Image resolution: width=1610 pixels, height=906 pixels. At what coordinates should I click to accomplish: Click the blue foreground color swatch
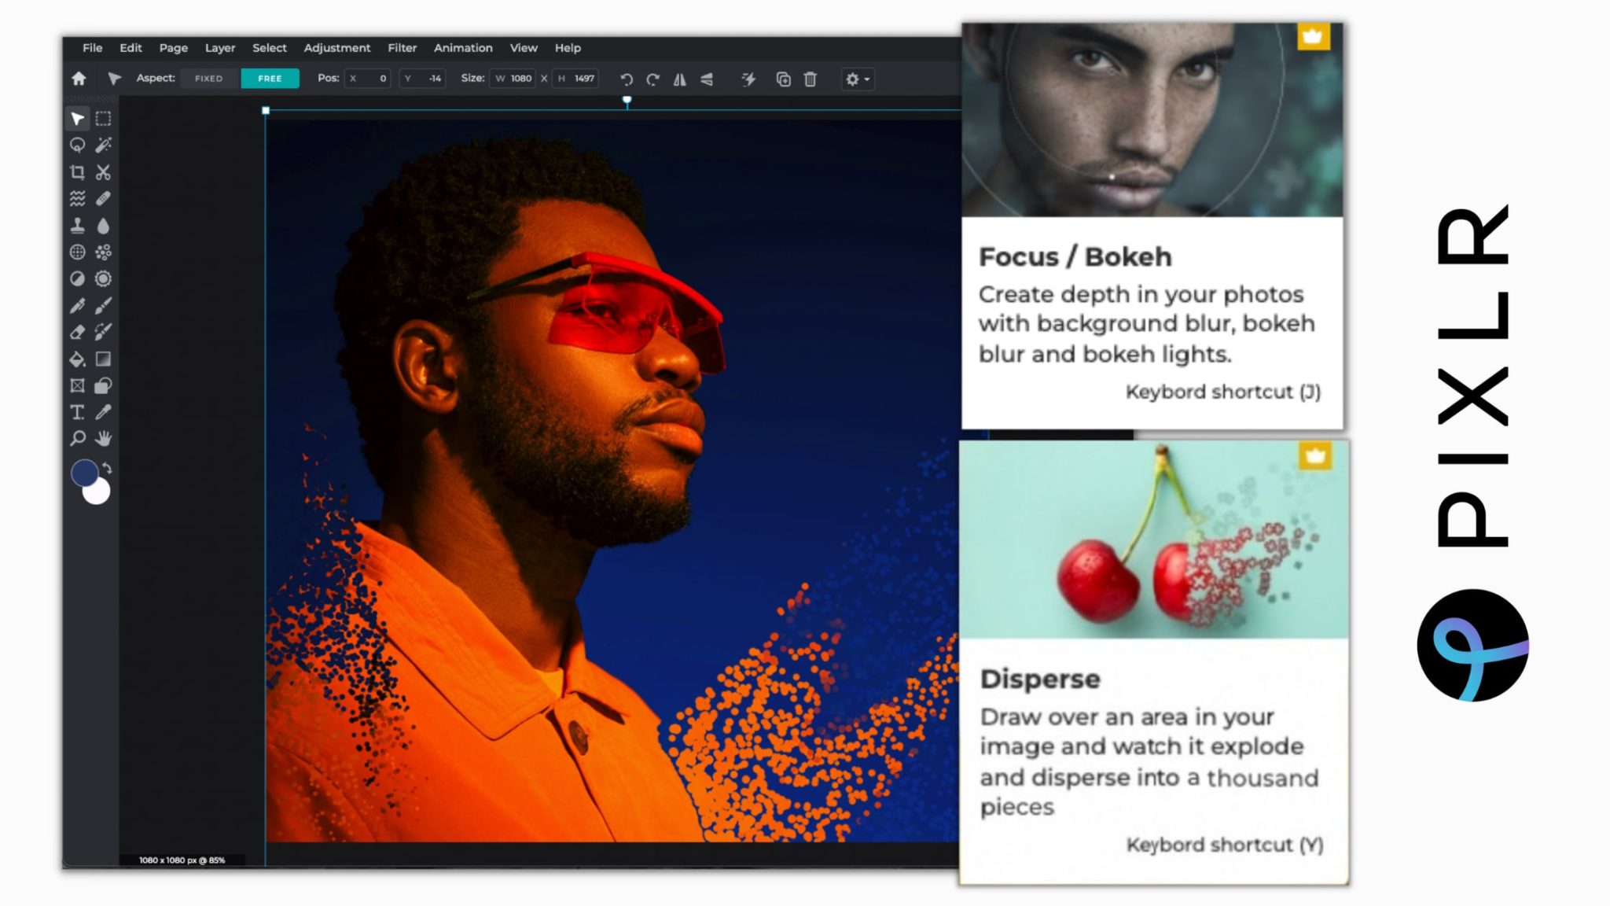point(86,473)
